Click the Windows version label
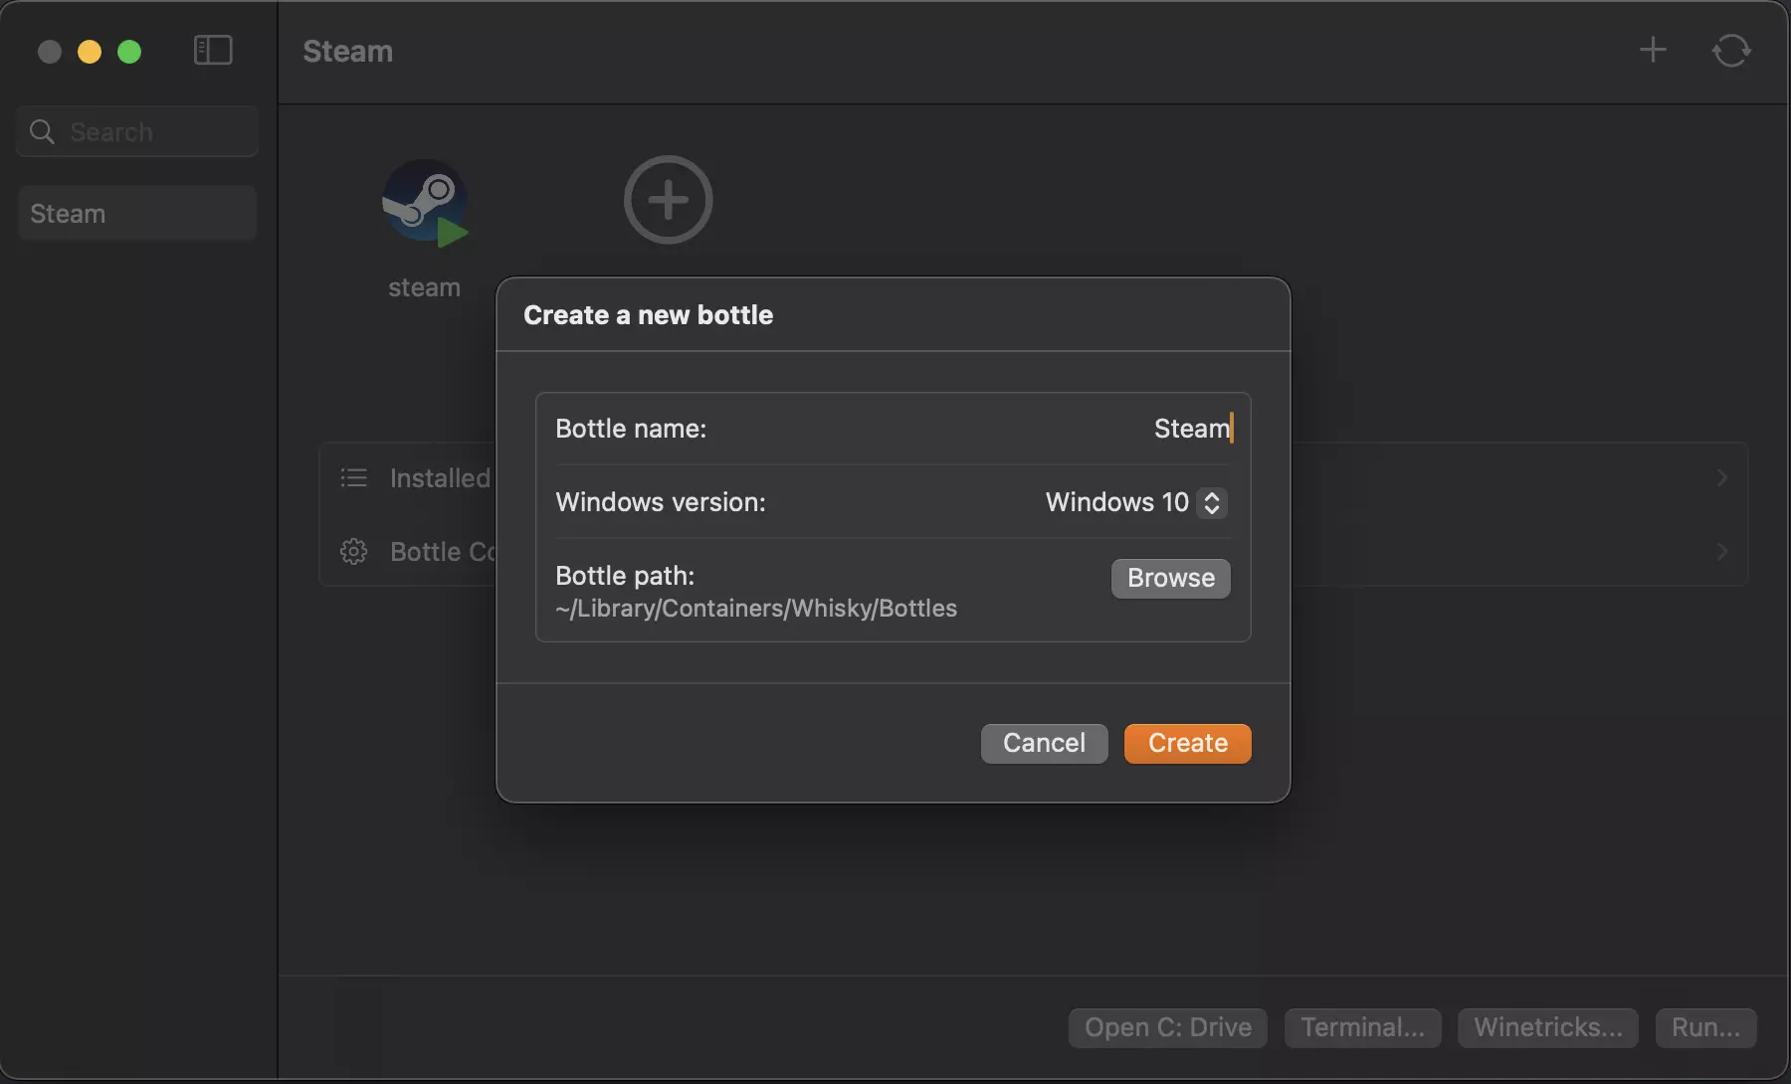Screen dimensions: 1791x1084 (661, 502)
